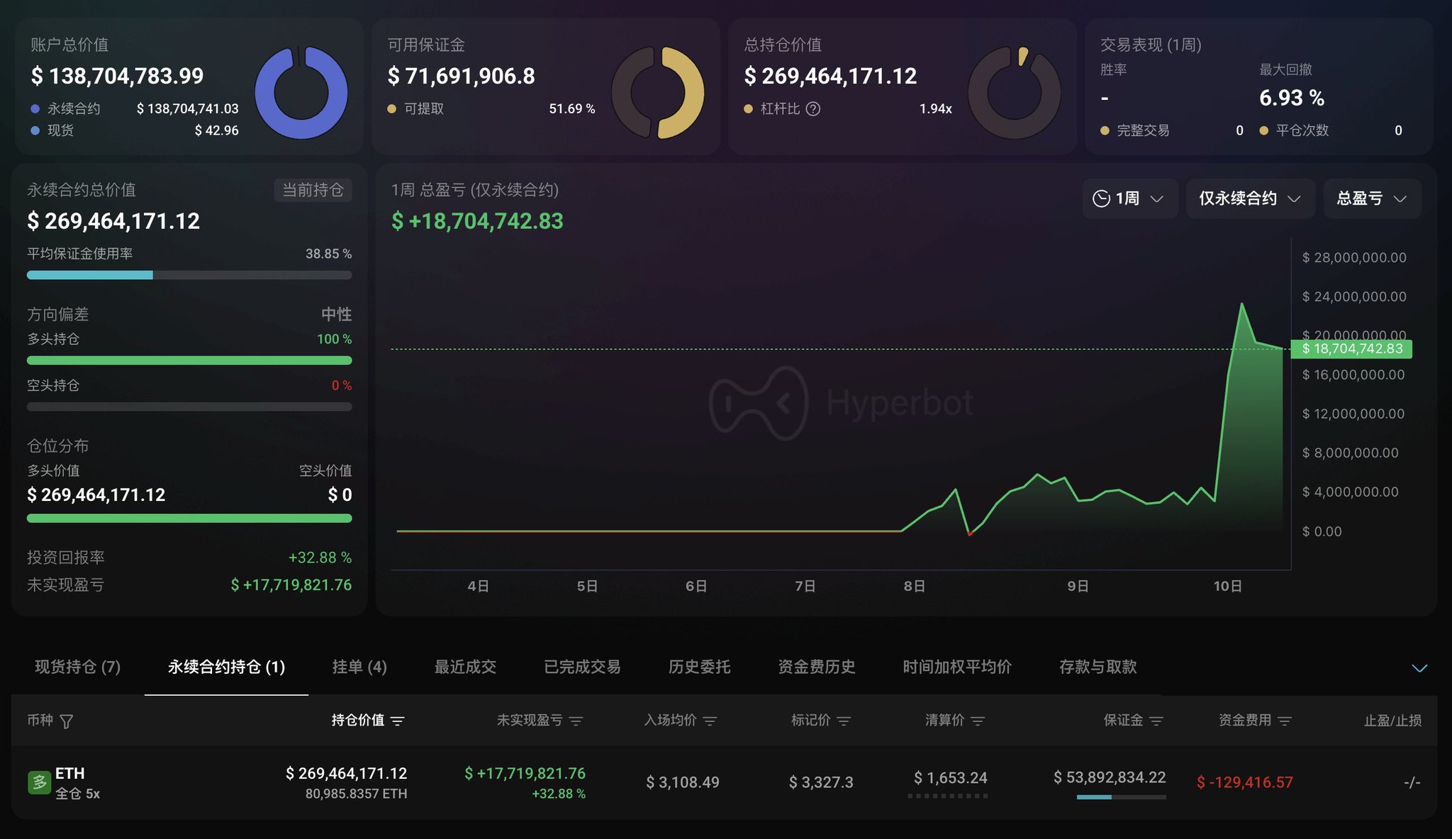
Task: Sort by 资金费用 column sort icon
Action: point(1285,721)
